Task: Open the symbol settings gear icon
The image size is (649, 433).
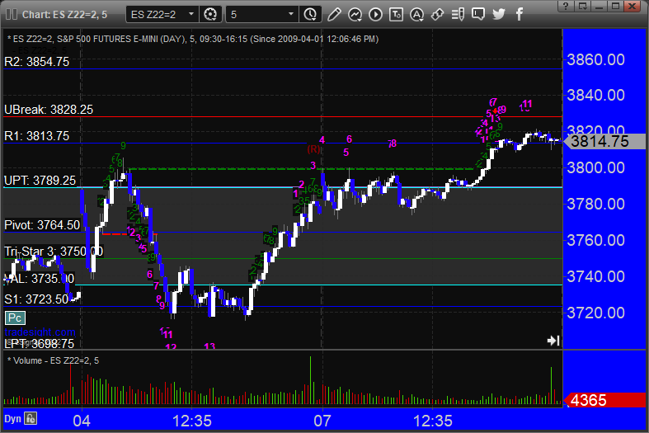Action: pyautogui.click(x=210, y=15)
